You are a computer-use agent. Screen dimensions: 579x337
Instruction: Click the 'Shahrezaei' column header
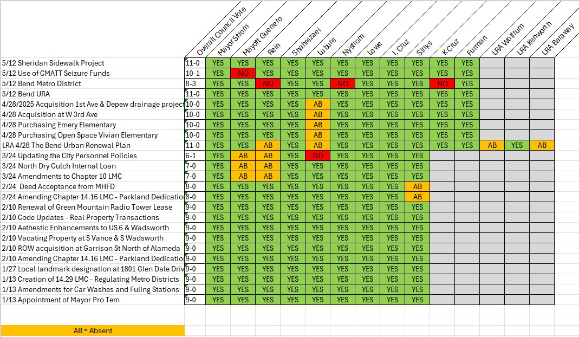click(x=306, y=41)
